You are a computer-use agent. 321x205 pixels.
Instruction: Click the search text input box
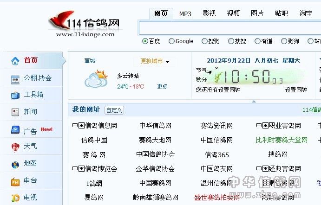point(230,28)
